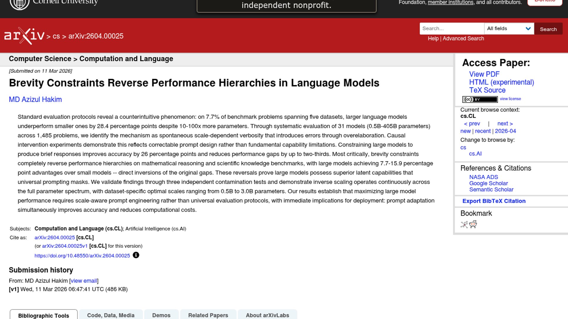Click author MD Azizul Hakim
The height and width of the screenshot is (319, 568).
[35, 100]
